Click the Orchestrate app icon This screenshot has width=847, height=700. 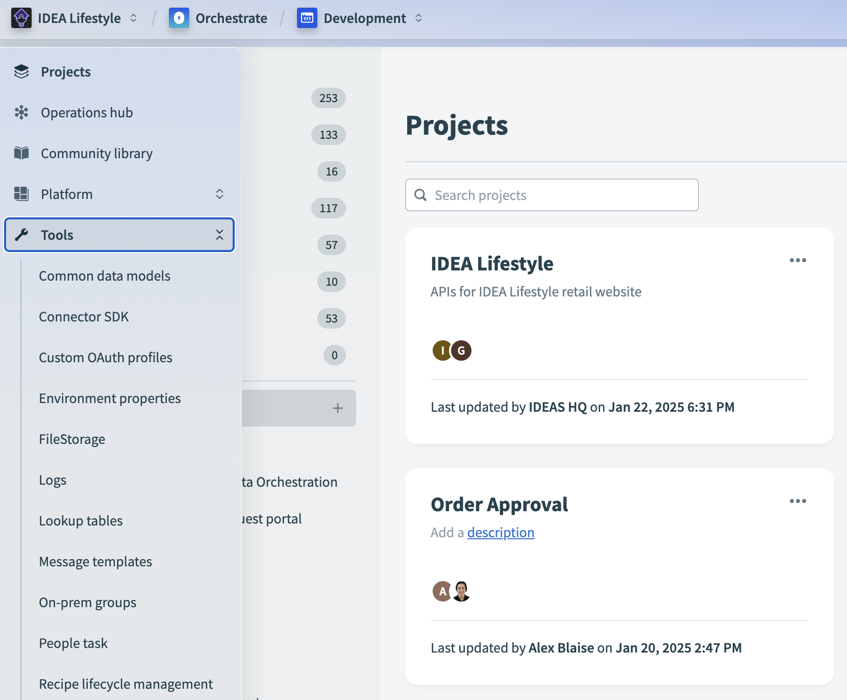coord(179,18)
